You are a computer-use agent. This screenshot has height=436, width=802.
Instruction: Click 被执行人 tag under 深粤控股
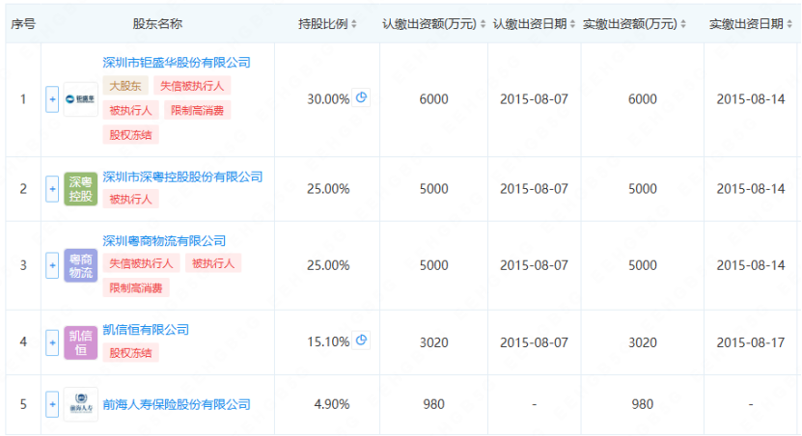130,200
